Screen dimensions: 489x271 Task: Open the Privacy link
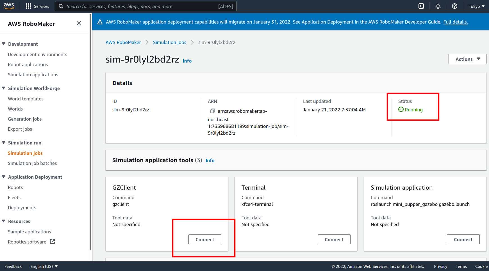(x=440, y=266)
